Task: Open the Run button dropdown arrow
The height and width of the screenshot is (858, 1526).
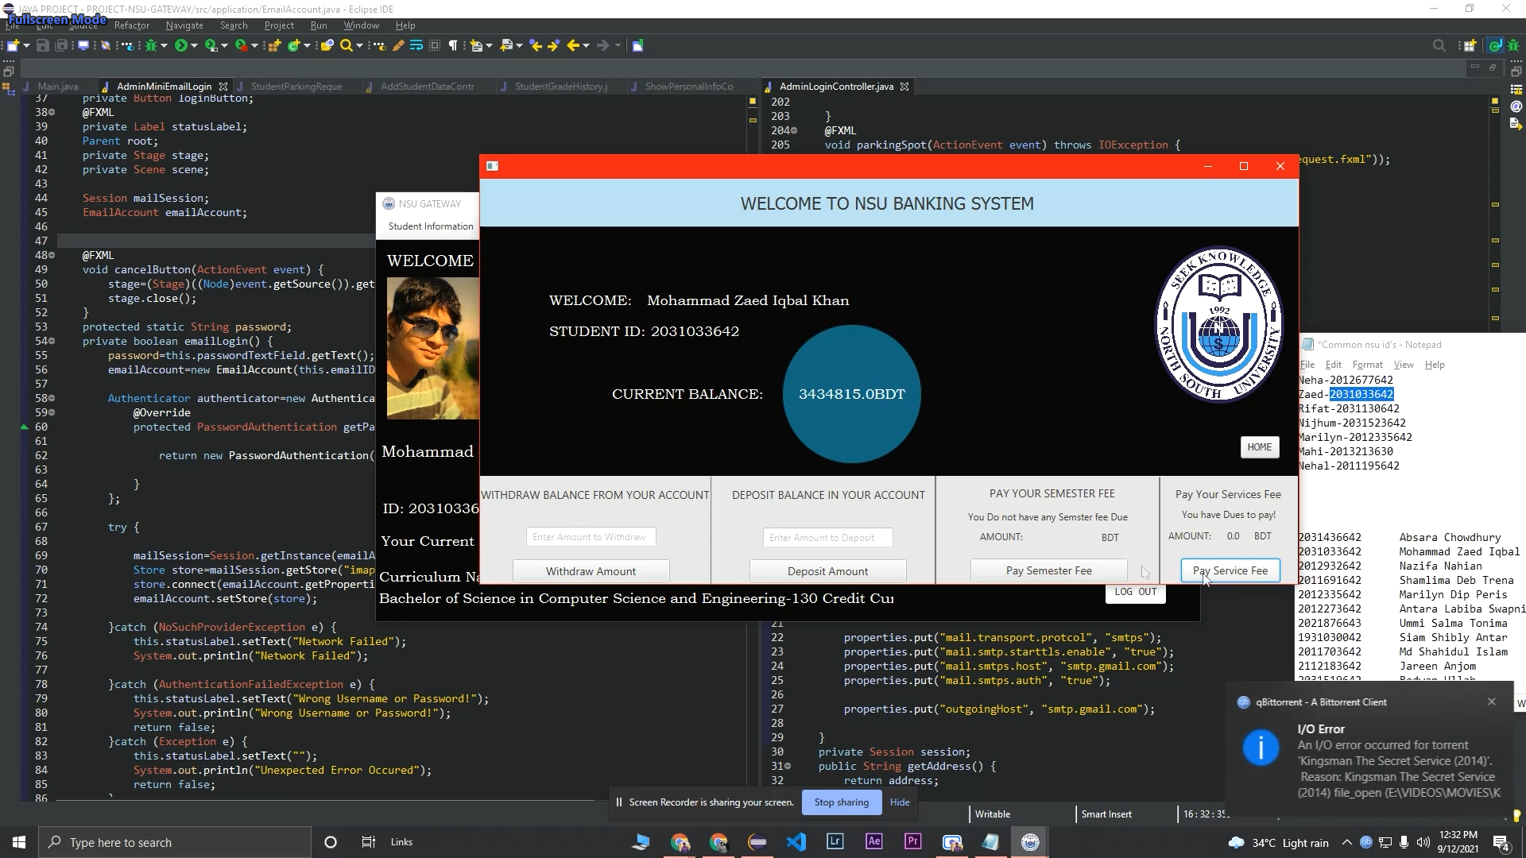Action: (x=195, y=45)
